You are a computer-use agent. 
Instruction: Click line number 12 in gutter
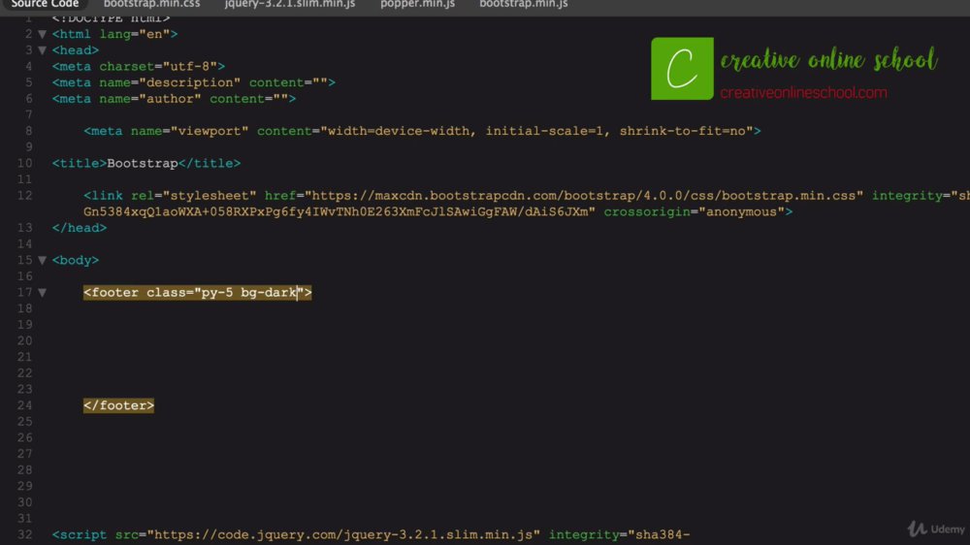pyautogui.click(x=25, y=196)
